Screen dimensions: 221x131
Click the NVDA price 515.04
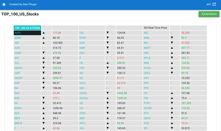coord(185,68)
